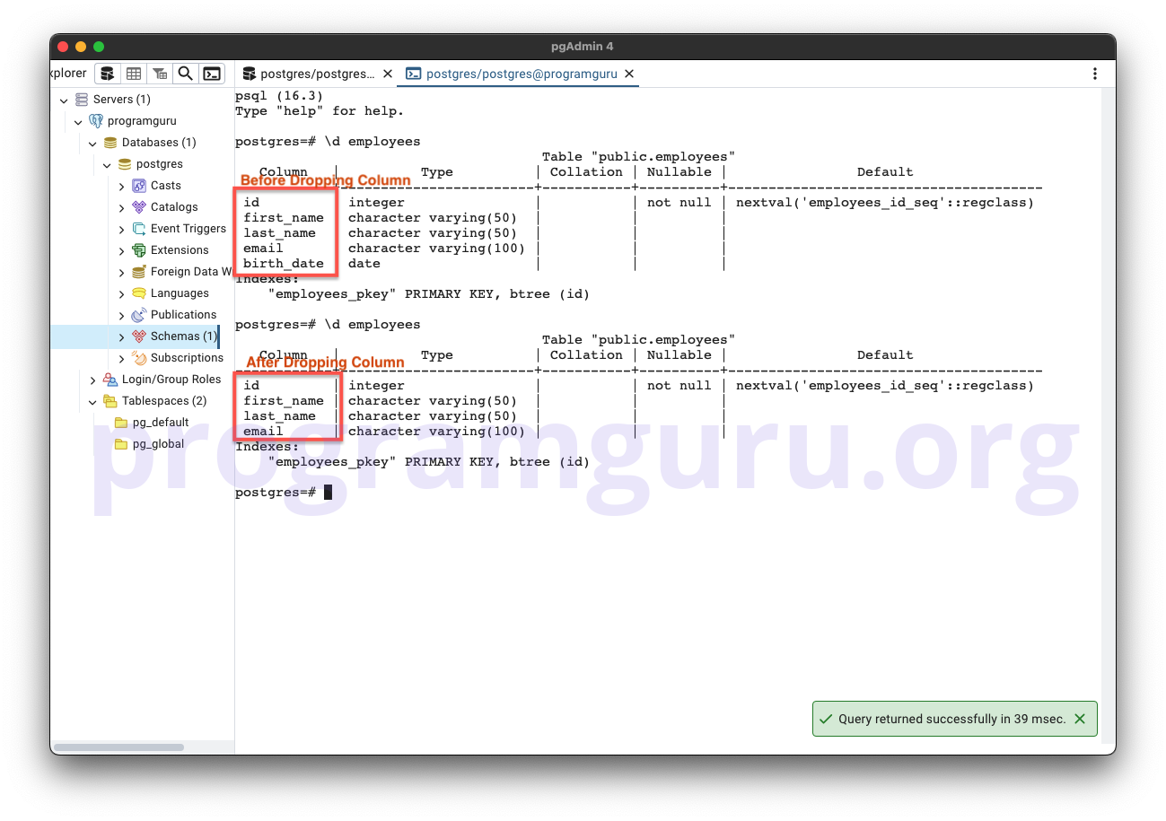Click the Catalogs node icon
Viewport: 1166px width, 821px height.
click(x=139, y=207)
